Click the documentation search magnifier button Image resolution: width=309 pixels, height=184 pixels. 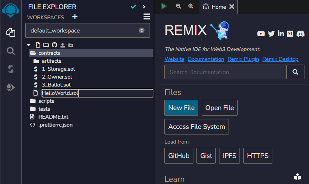click(x=295, y=72)
